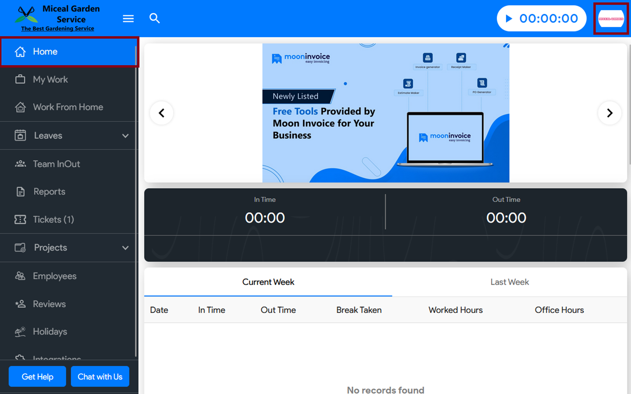Image resolution: width=631 pixels, height=394 pixels.
Task: Show next banner slide
Action: click(609, 113)
